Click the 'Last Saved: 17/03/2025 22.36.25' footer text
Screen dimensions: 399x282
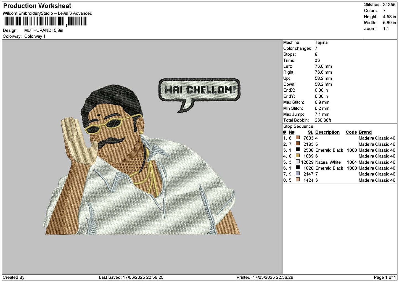point(131,277)
